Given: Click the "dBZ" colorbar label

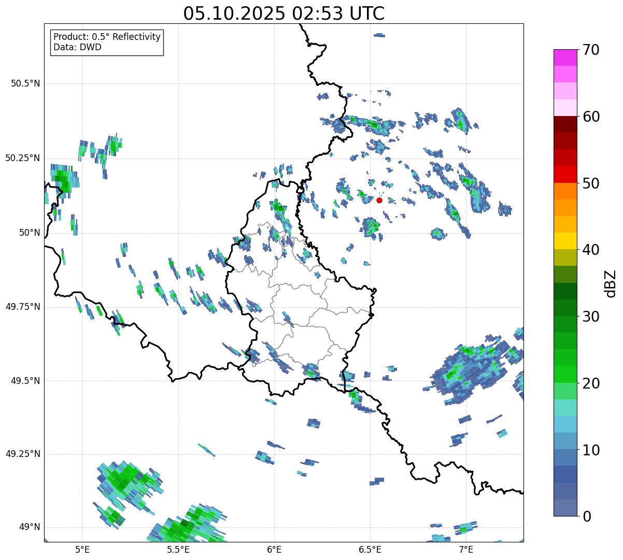Looking at the screenshot, I should (611, 283).
